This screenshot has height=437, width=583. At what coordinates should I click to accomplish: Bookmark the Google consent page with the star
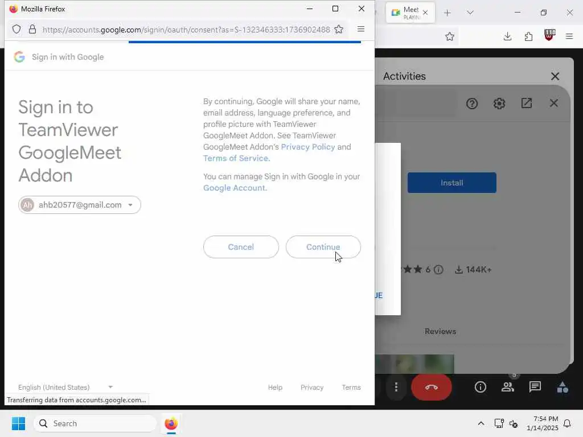pos(339,30)
